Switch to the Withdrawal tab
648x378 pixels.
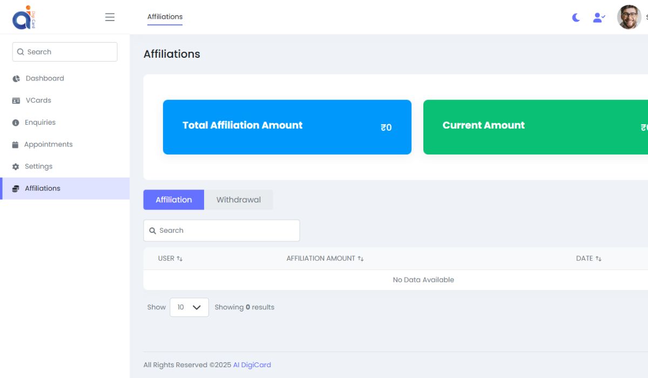click(239, 200)
